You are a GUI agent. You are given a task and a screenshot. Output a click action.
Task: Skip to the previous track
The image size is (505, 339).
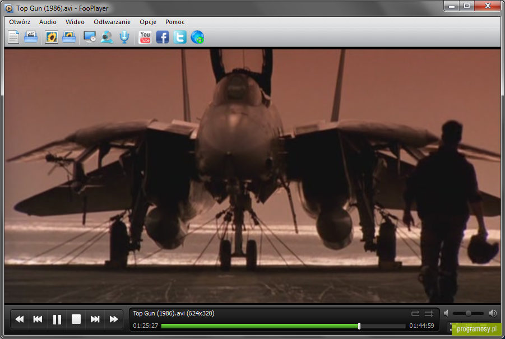38,319
